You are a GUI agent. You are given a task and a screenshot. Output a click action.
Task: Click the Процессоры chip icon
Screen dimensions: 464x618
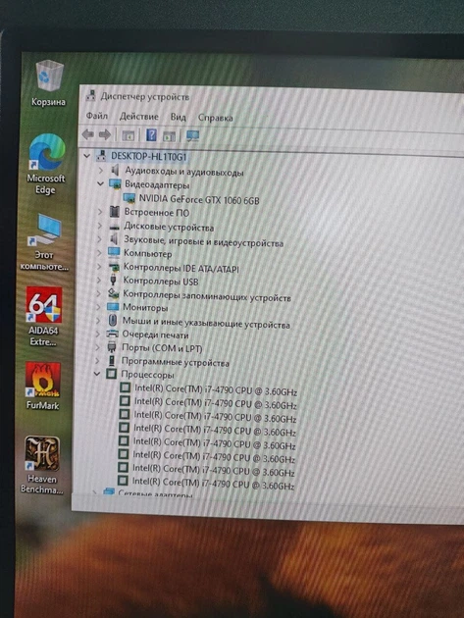pyautogui.click(x=112, y=373)
